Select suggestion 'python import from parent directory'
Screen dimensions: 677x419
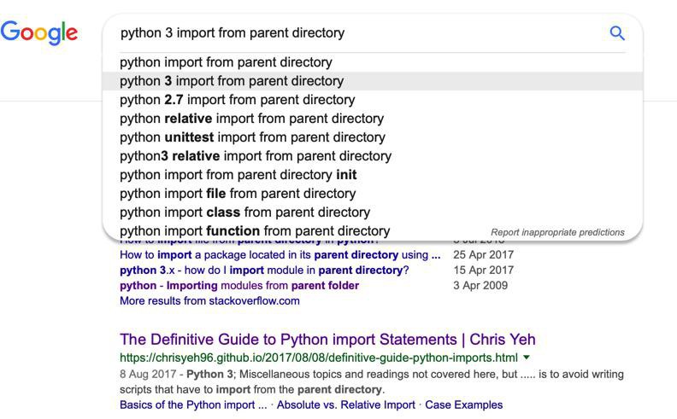[373, 62]
